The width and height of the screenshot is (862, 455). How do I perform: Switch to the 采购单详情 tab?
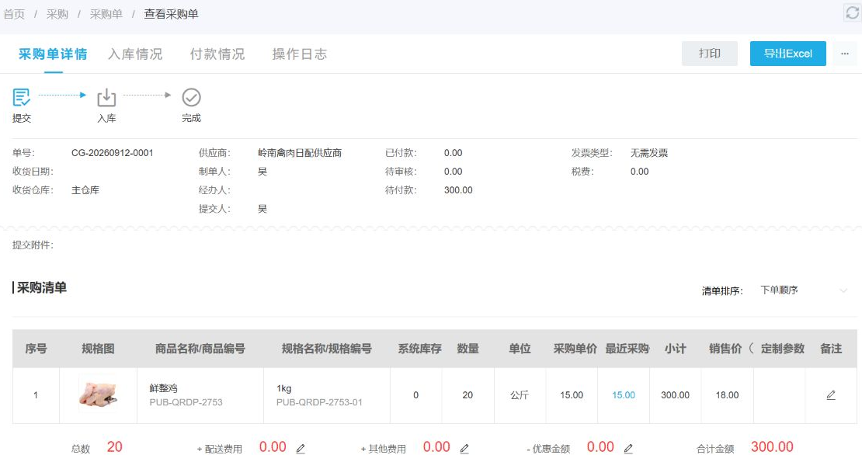[53, 54]
